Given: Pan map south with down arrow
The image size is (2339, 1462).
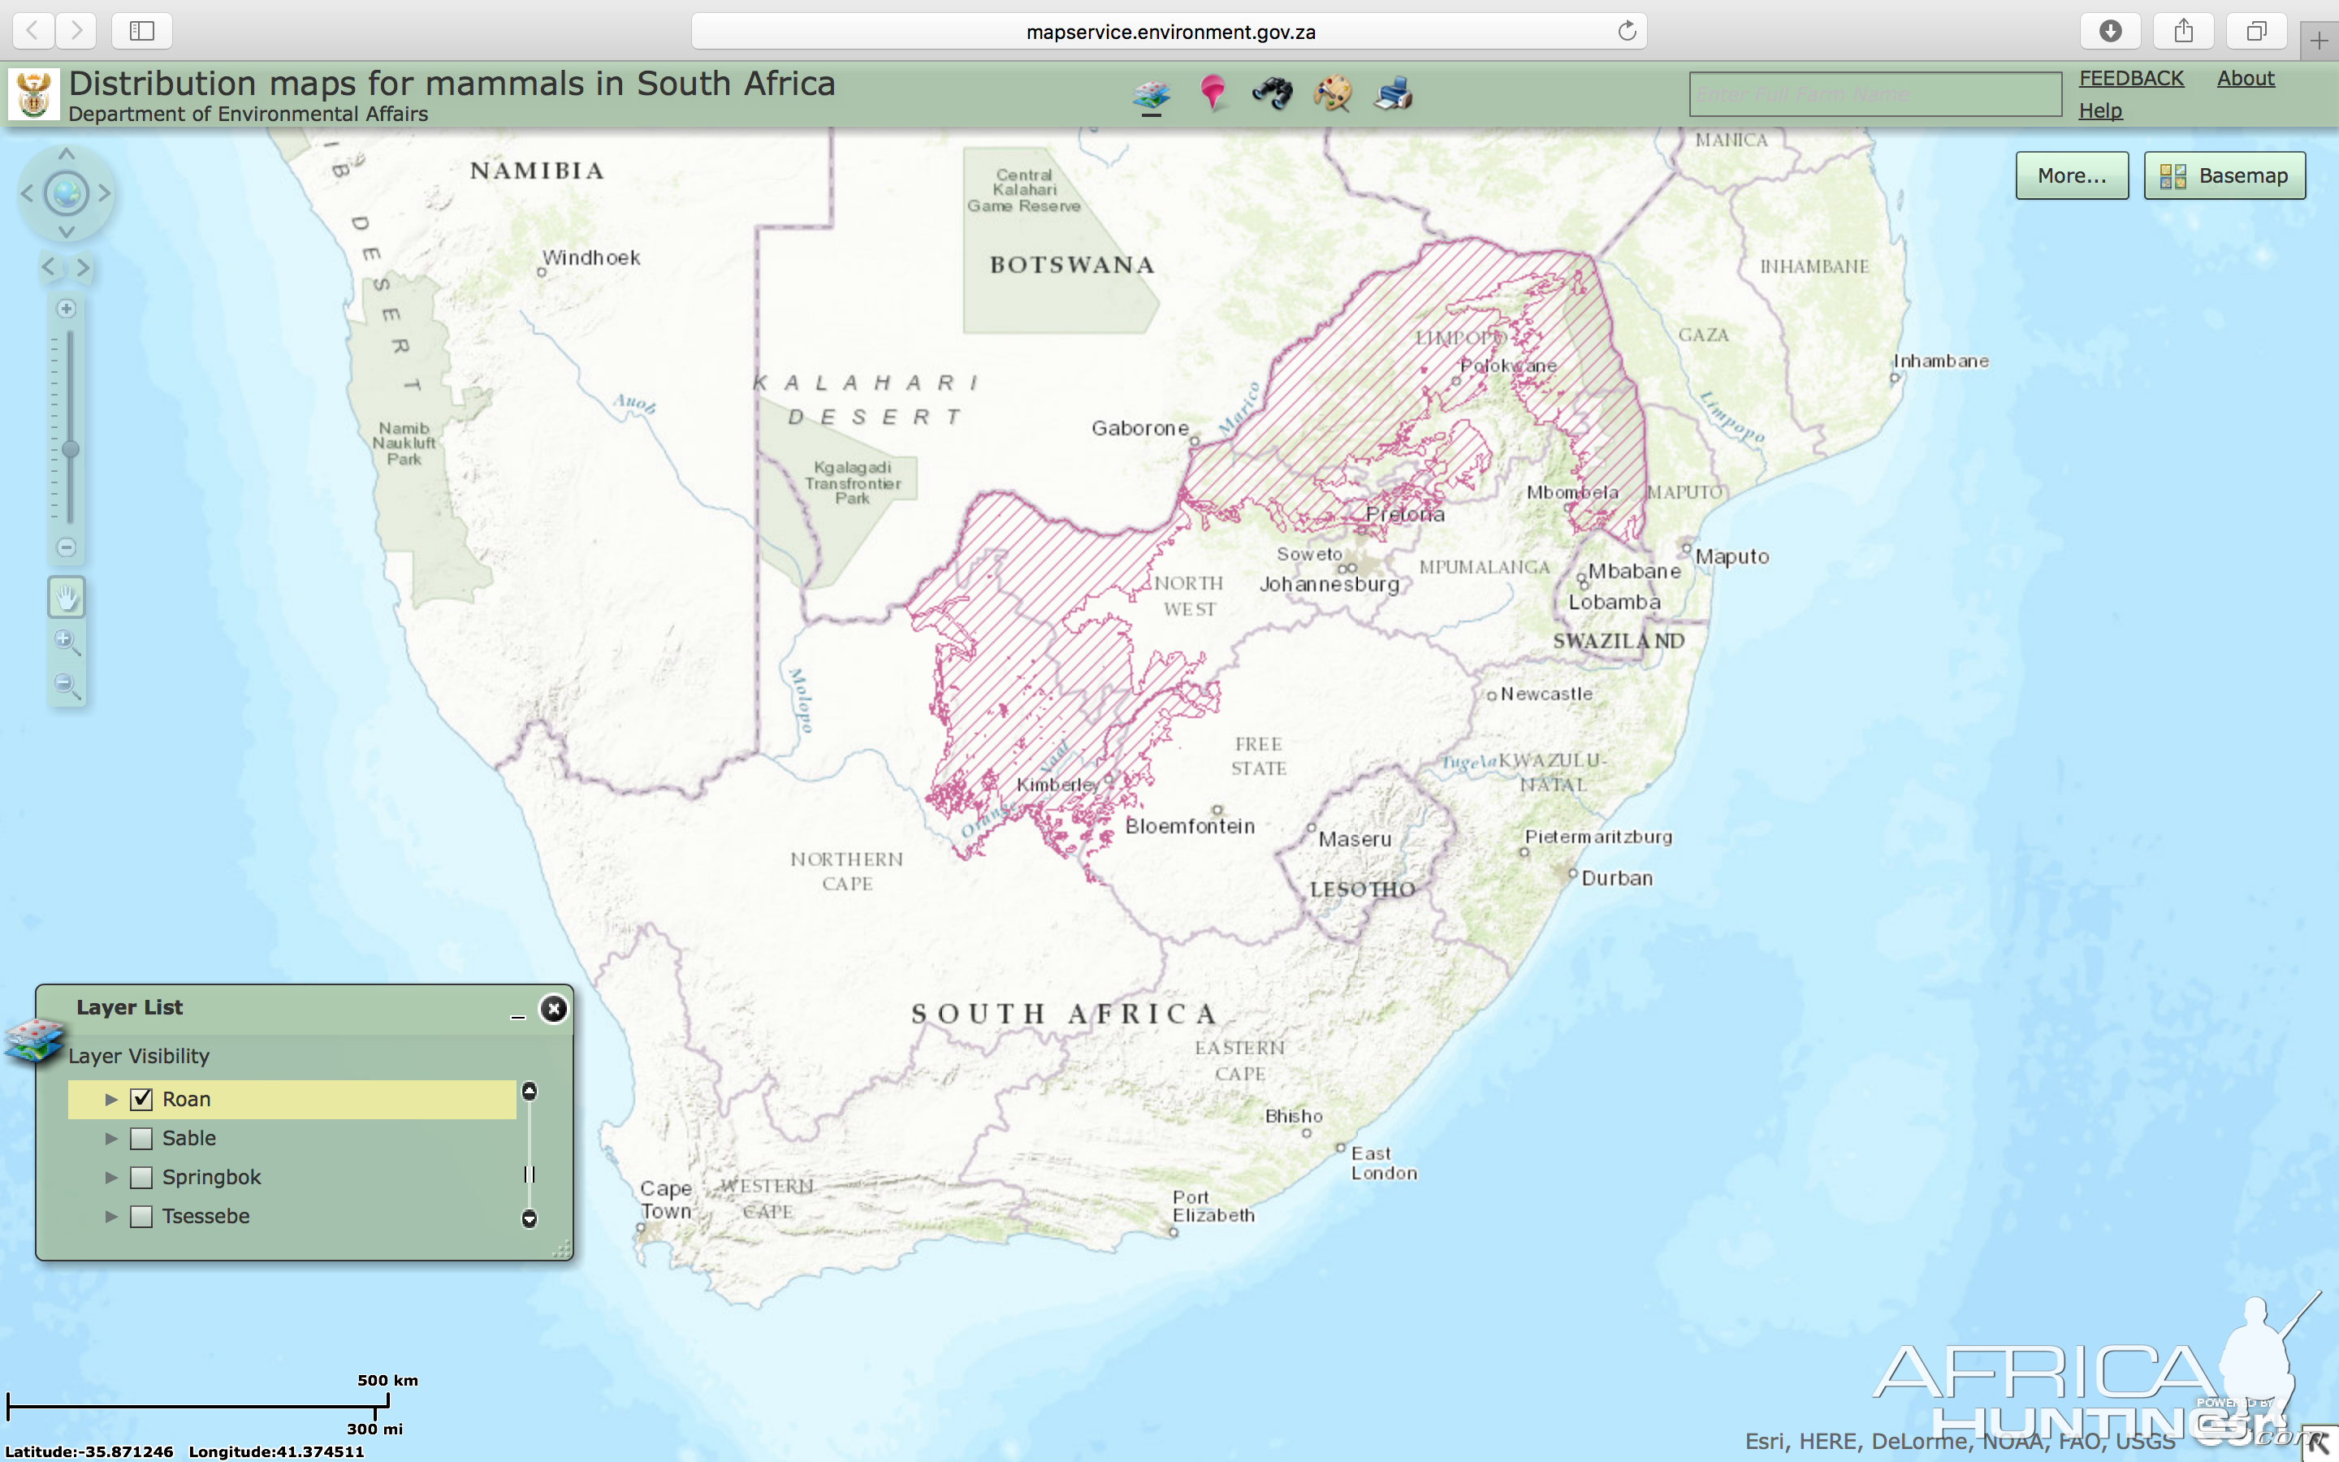Looking at the screenshot, I should (67, 232).
